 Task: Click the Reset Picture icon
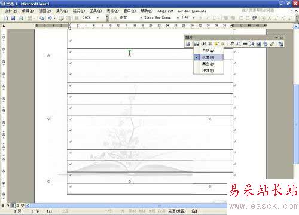point(281,44)
